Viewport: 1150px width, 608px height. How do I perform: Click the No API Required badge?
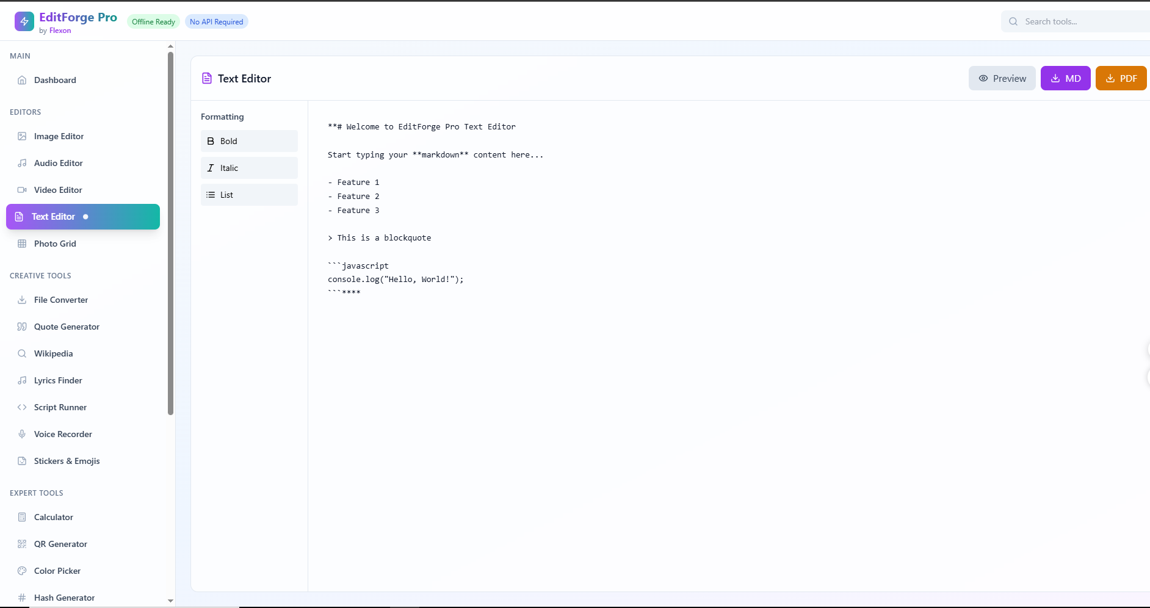[x=216, y=21]
